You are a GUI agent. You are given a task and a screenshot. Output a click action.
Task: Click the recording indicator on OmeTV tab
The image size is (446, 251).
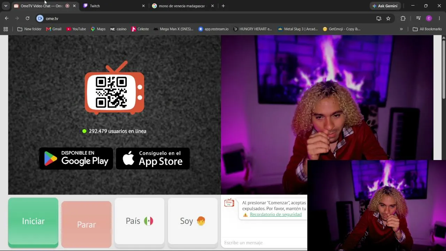point(67,6)
